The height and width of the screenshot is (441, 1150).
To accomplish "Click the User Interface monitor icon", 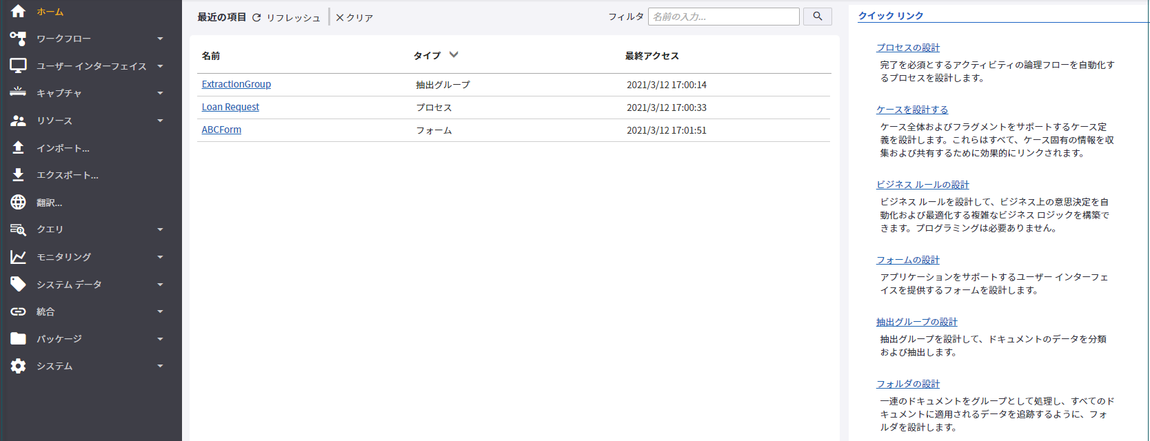I will point(18,65).
